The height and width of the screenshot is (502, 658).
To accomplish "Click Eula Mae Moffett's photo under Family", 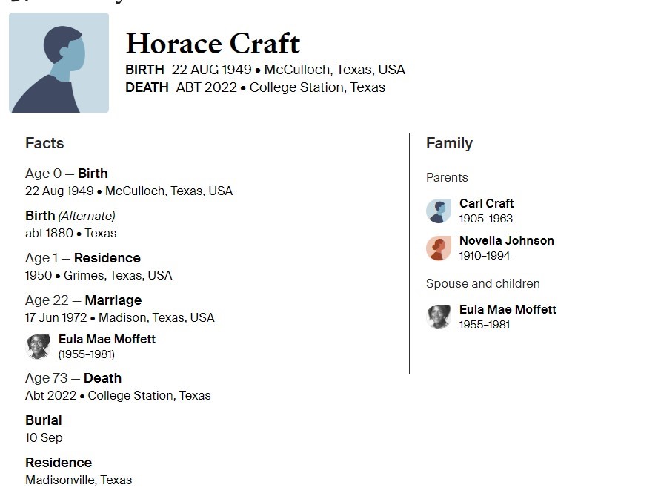I will (x=439, y=317).
